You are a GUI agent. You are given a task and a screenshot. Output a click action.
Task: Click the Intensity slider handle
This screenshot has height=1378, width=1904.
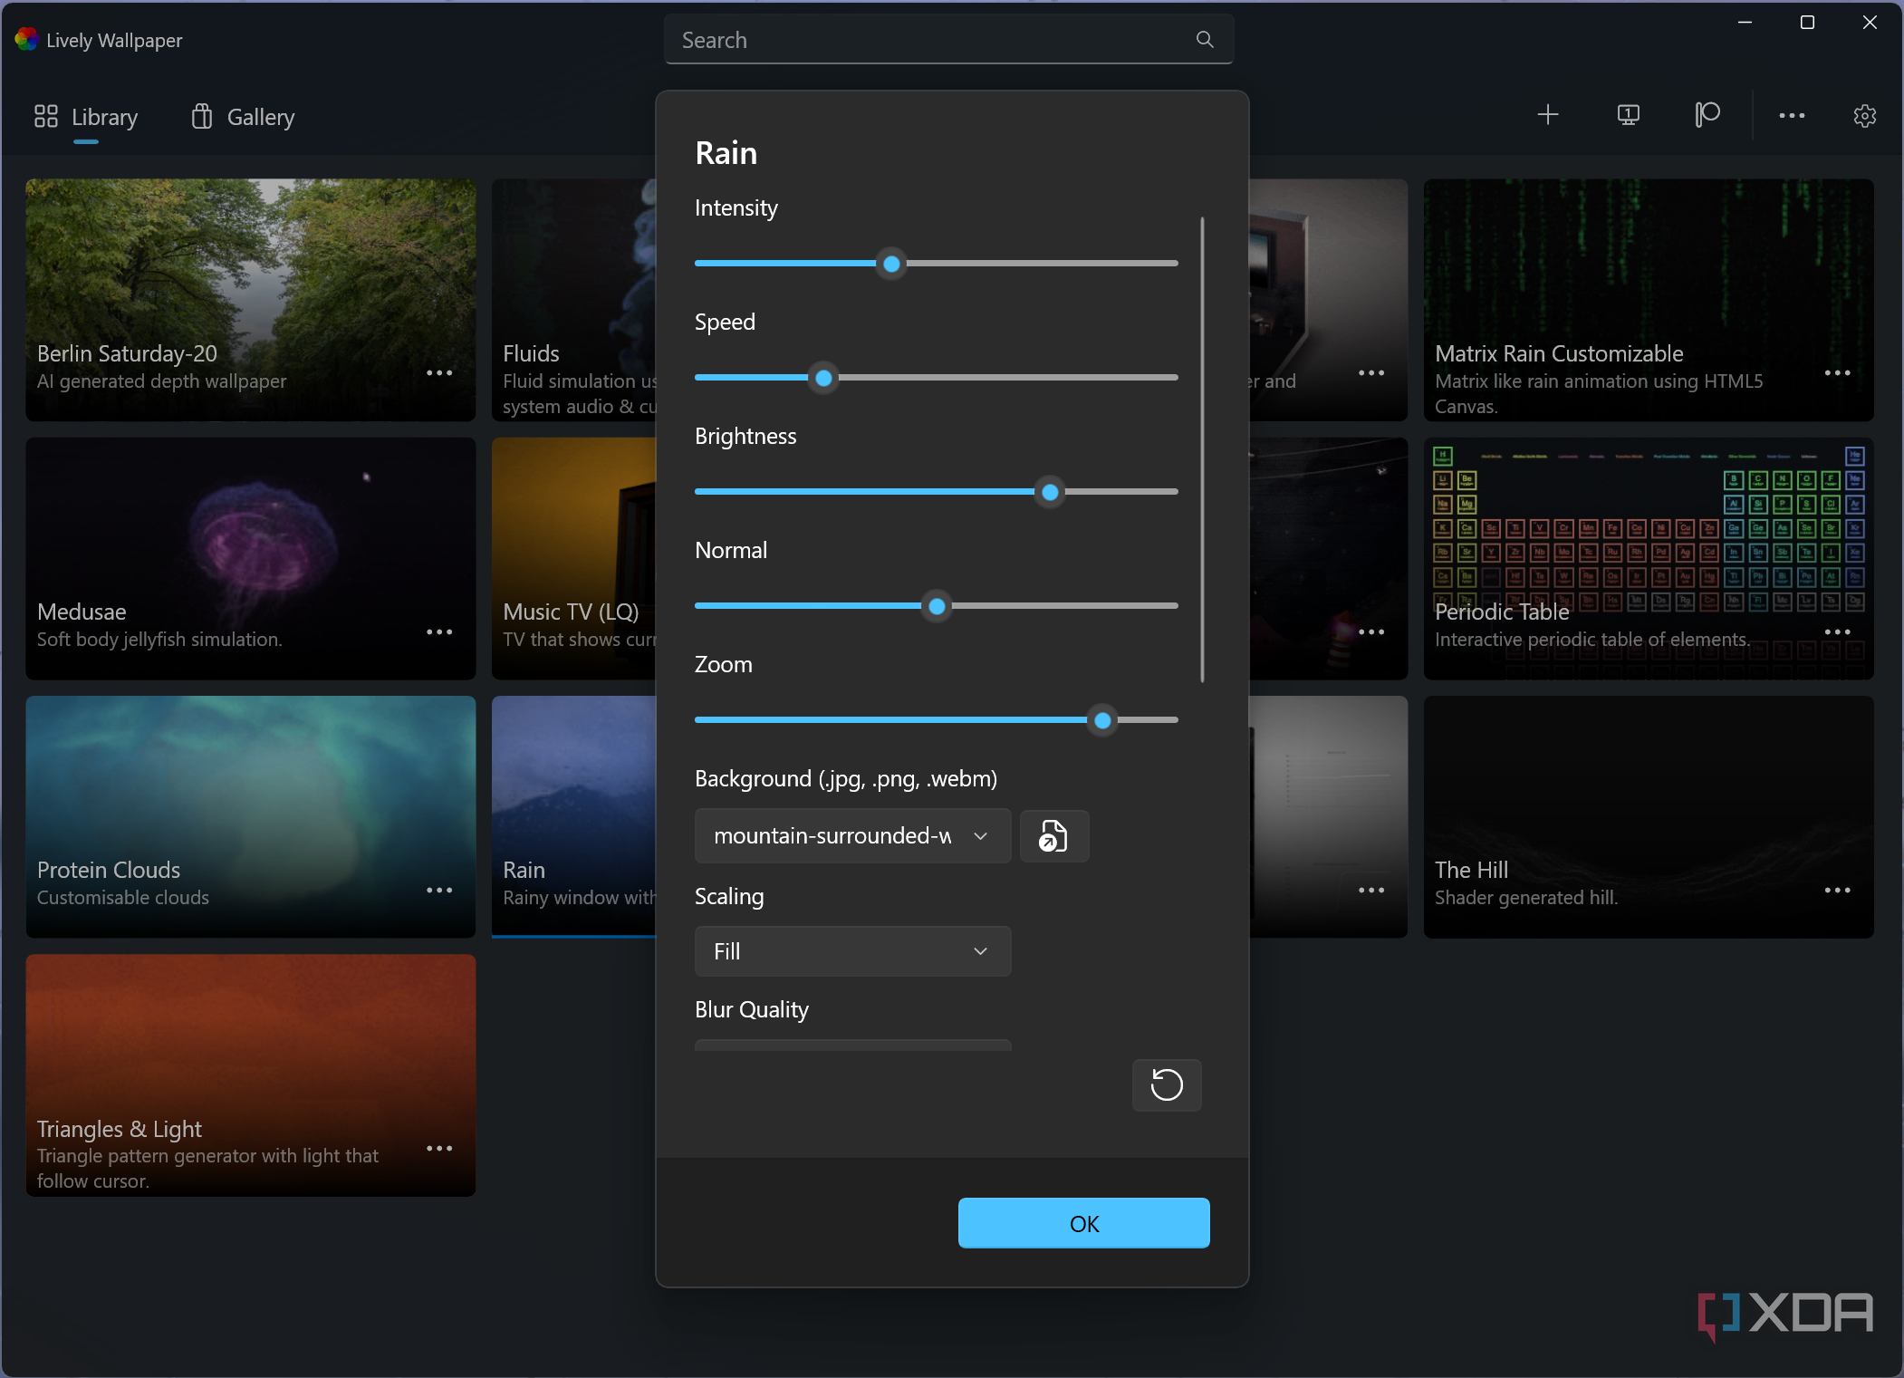pyautogui.click(x=891, y=264)
